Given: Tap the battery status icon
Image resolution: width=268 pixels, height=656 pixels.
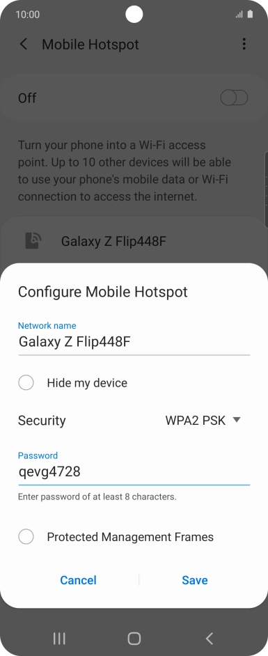Looking at the screenshot, I should 250,14.
